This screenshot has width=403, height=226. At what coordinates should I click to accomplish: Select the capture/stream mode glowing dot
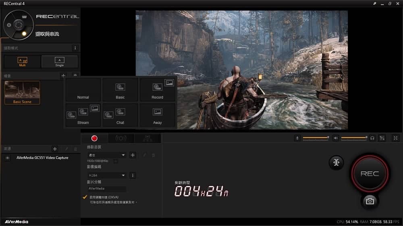point(24,34)
